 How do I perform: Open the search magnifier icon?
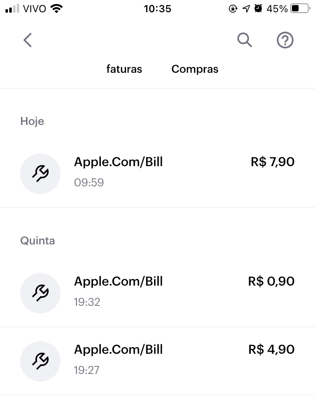click(244, 40)
